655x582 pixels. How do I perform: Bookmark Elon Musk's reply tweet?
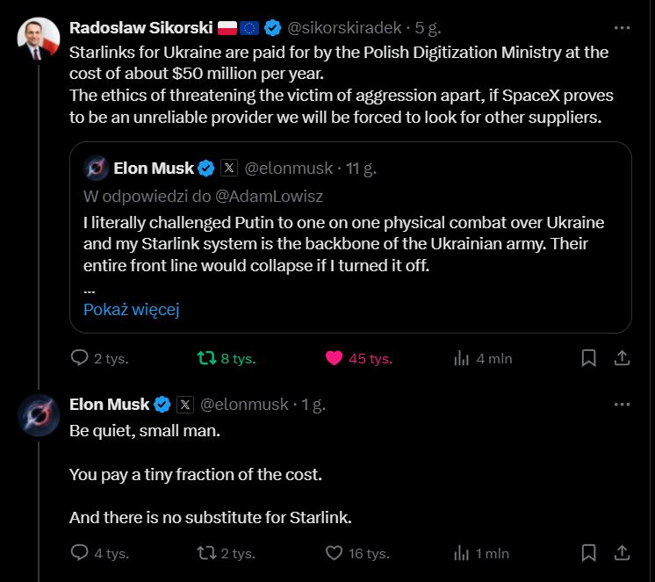click(589, 553)
